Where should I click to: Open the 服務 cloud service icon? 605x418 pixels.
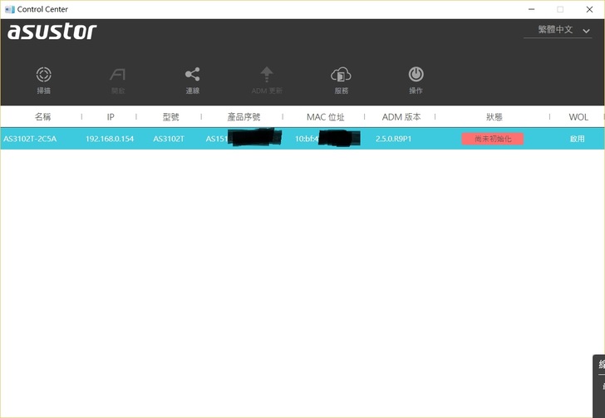pos(341,75)
